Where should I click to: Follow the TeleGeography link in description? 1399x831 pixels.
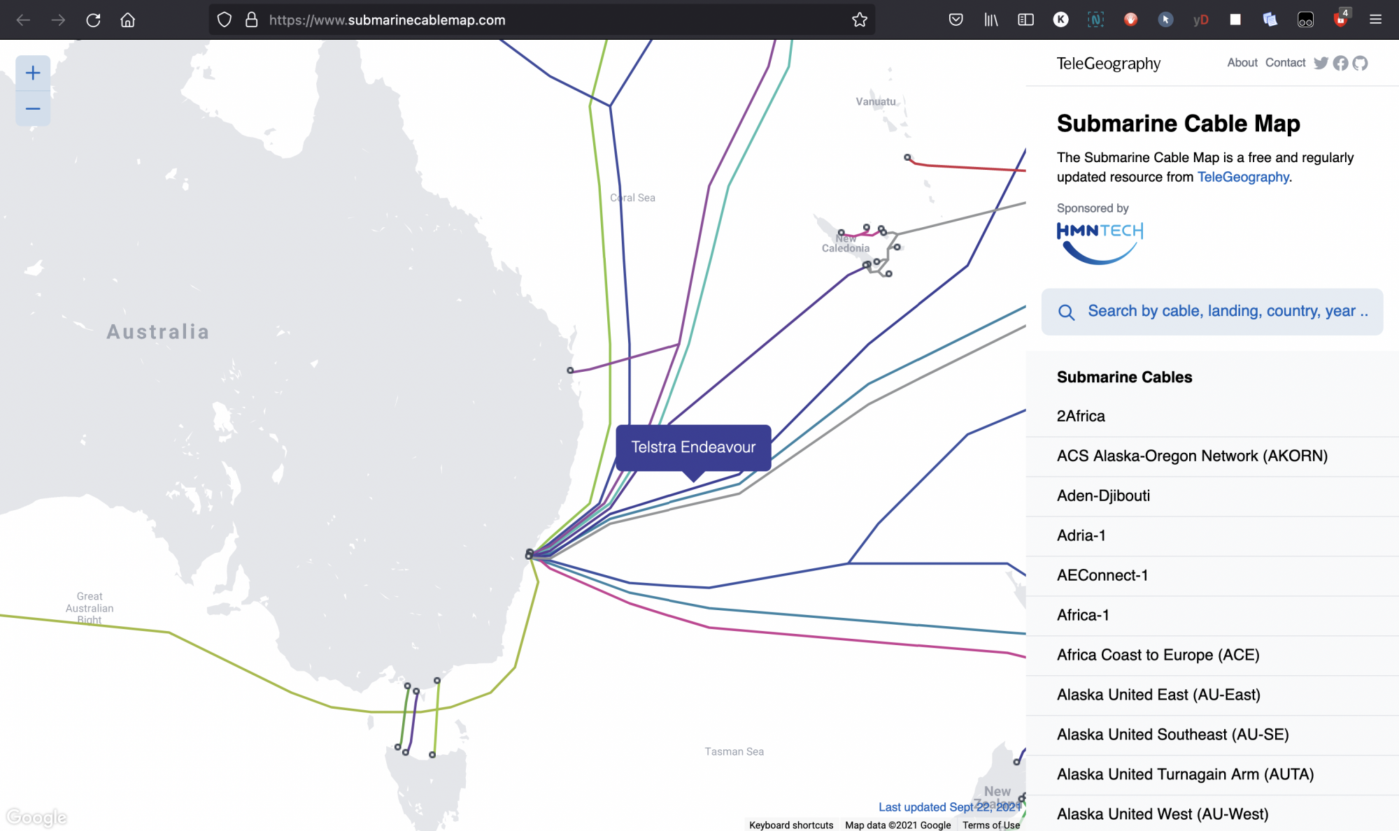point(1243,177)
